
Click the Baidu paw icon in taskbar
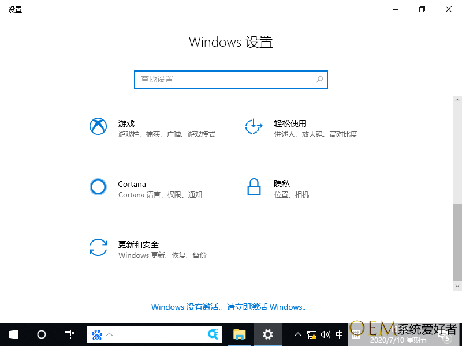click(x=97, y=334)
